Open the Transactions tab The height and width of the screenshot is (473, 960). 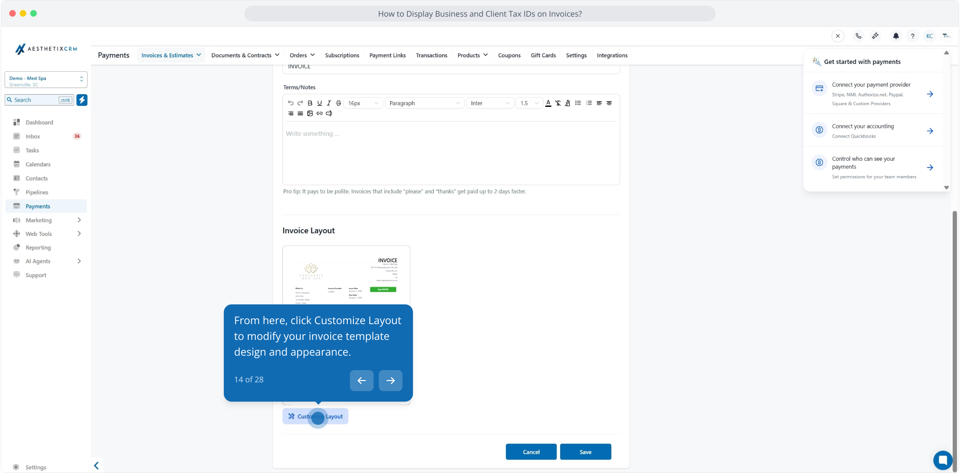[431, 55]
